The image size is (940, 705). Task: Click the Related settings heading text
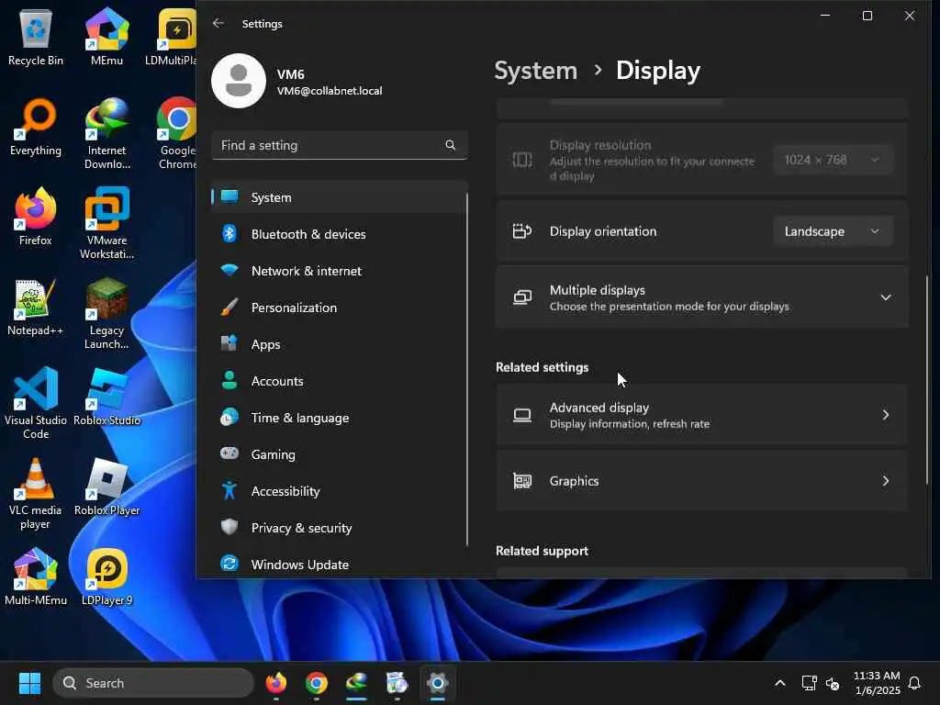(542, 367)
